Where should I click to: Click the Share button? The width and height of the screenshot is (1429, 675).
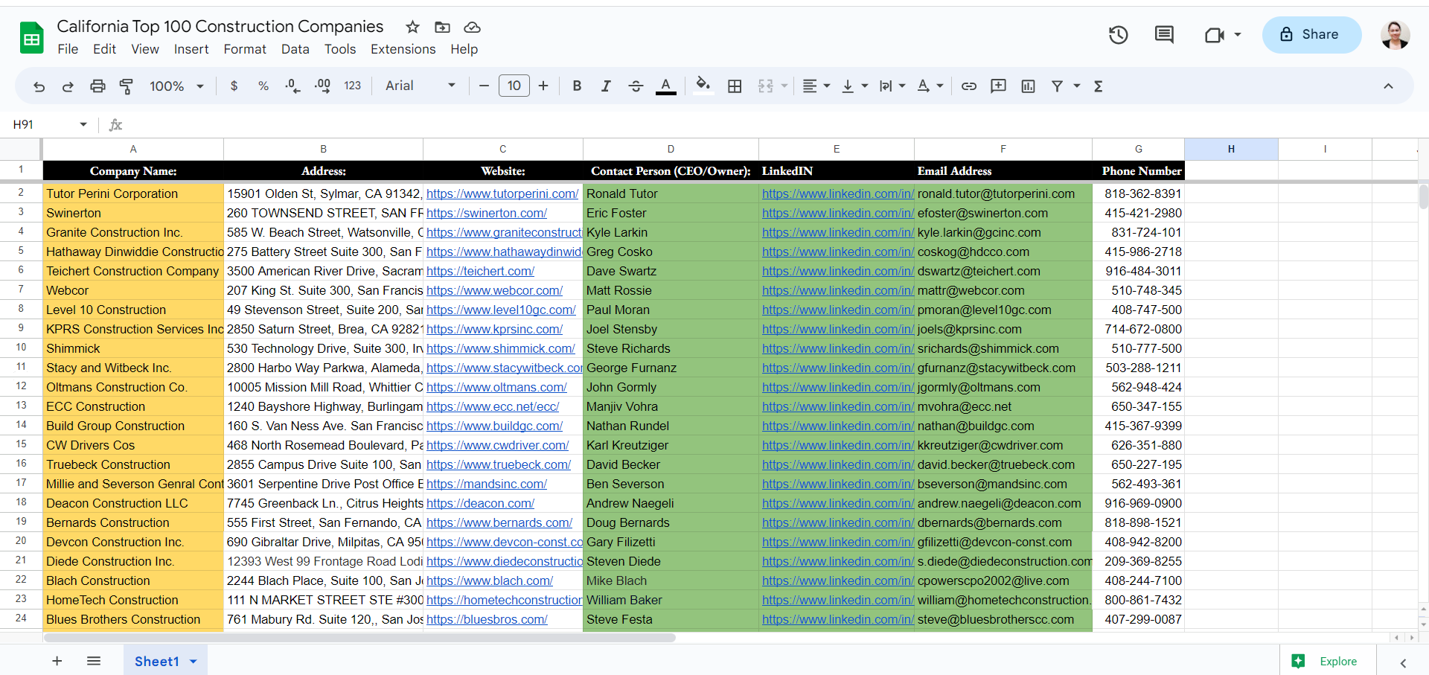tap(1311, 35)
